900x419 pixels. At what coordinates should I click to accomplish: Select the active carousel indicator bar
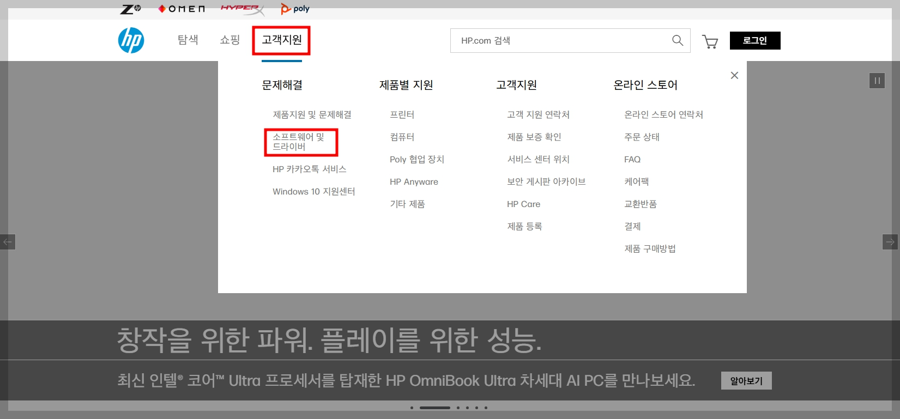435,408
